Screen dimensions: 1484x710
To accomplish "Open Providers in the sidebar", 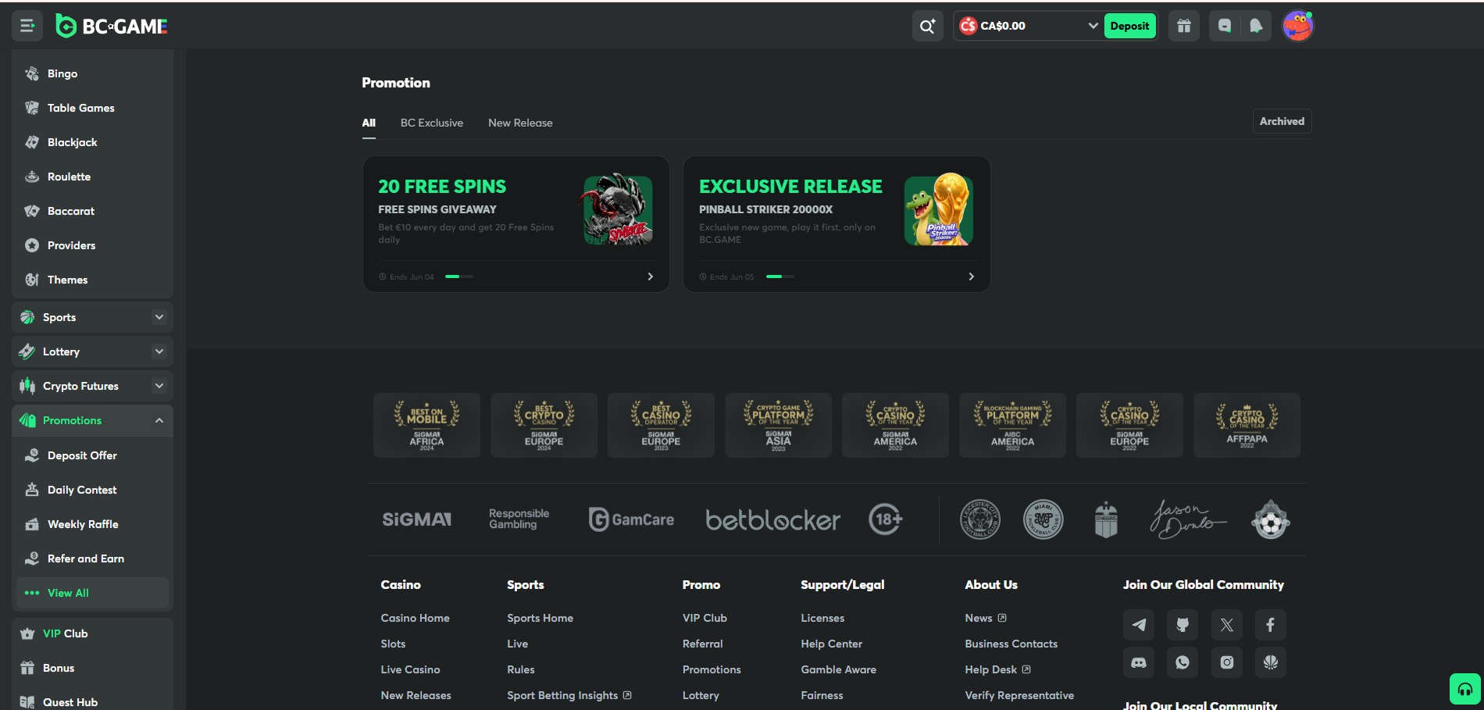I will [x=92, y=245].
